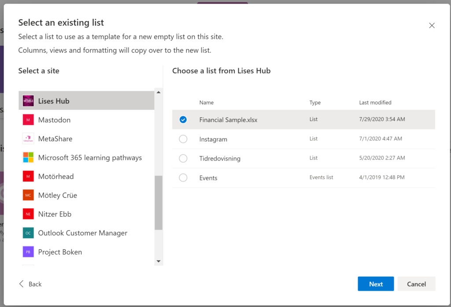Sort by the Type column header

coord(315,102)
